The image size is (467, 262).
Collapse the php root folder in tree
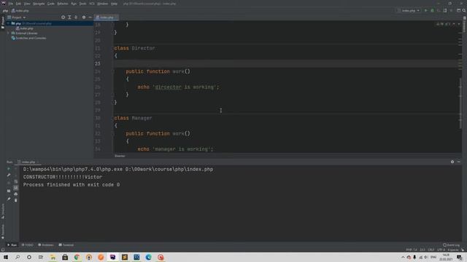8,23
